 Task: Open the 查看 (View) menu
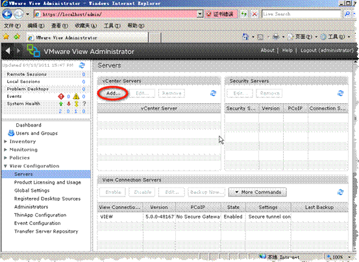point(60,25)
